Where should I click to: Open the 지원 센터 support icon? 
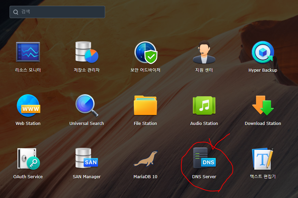point(204,52)
